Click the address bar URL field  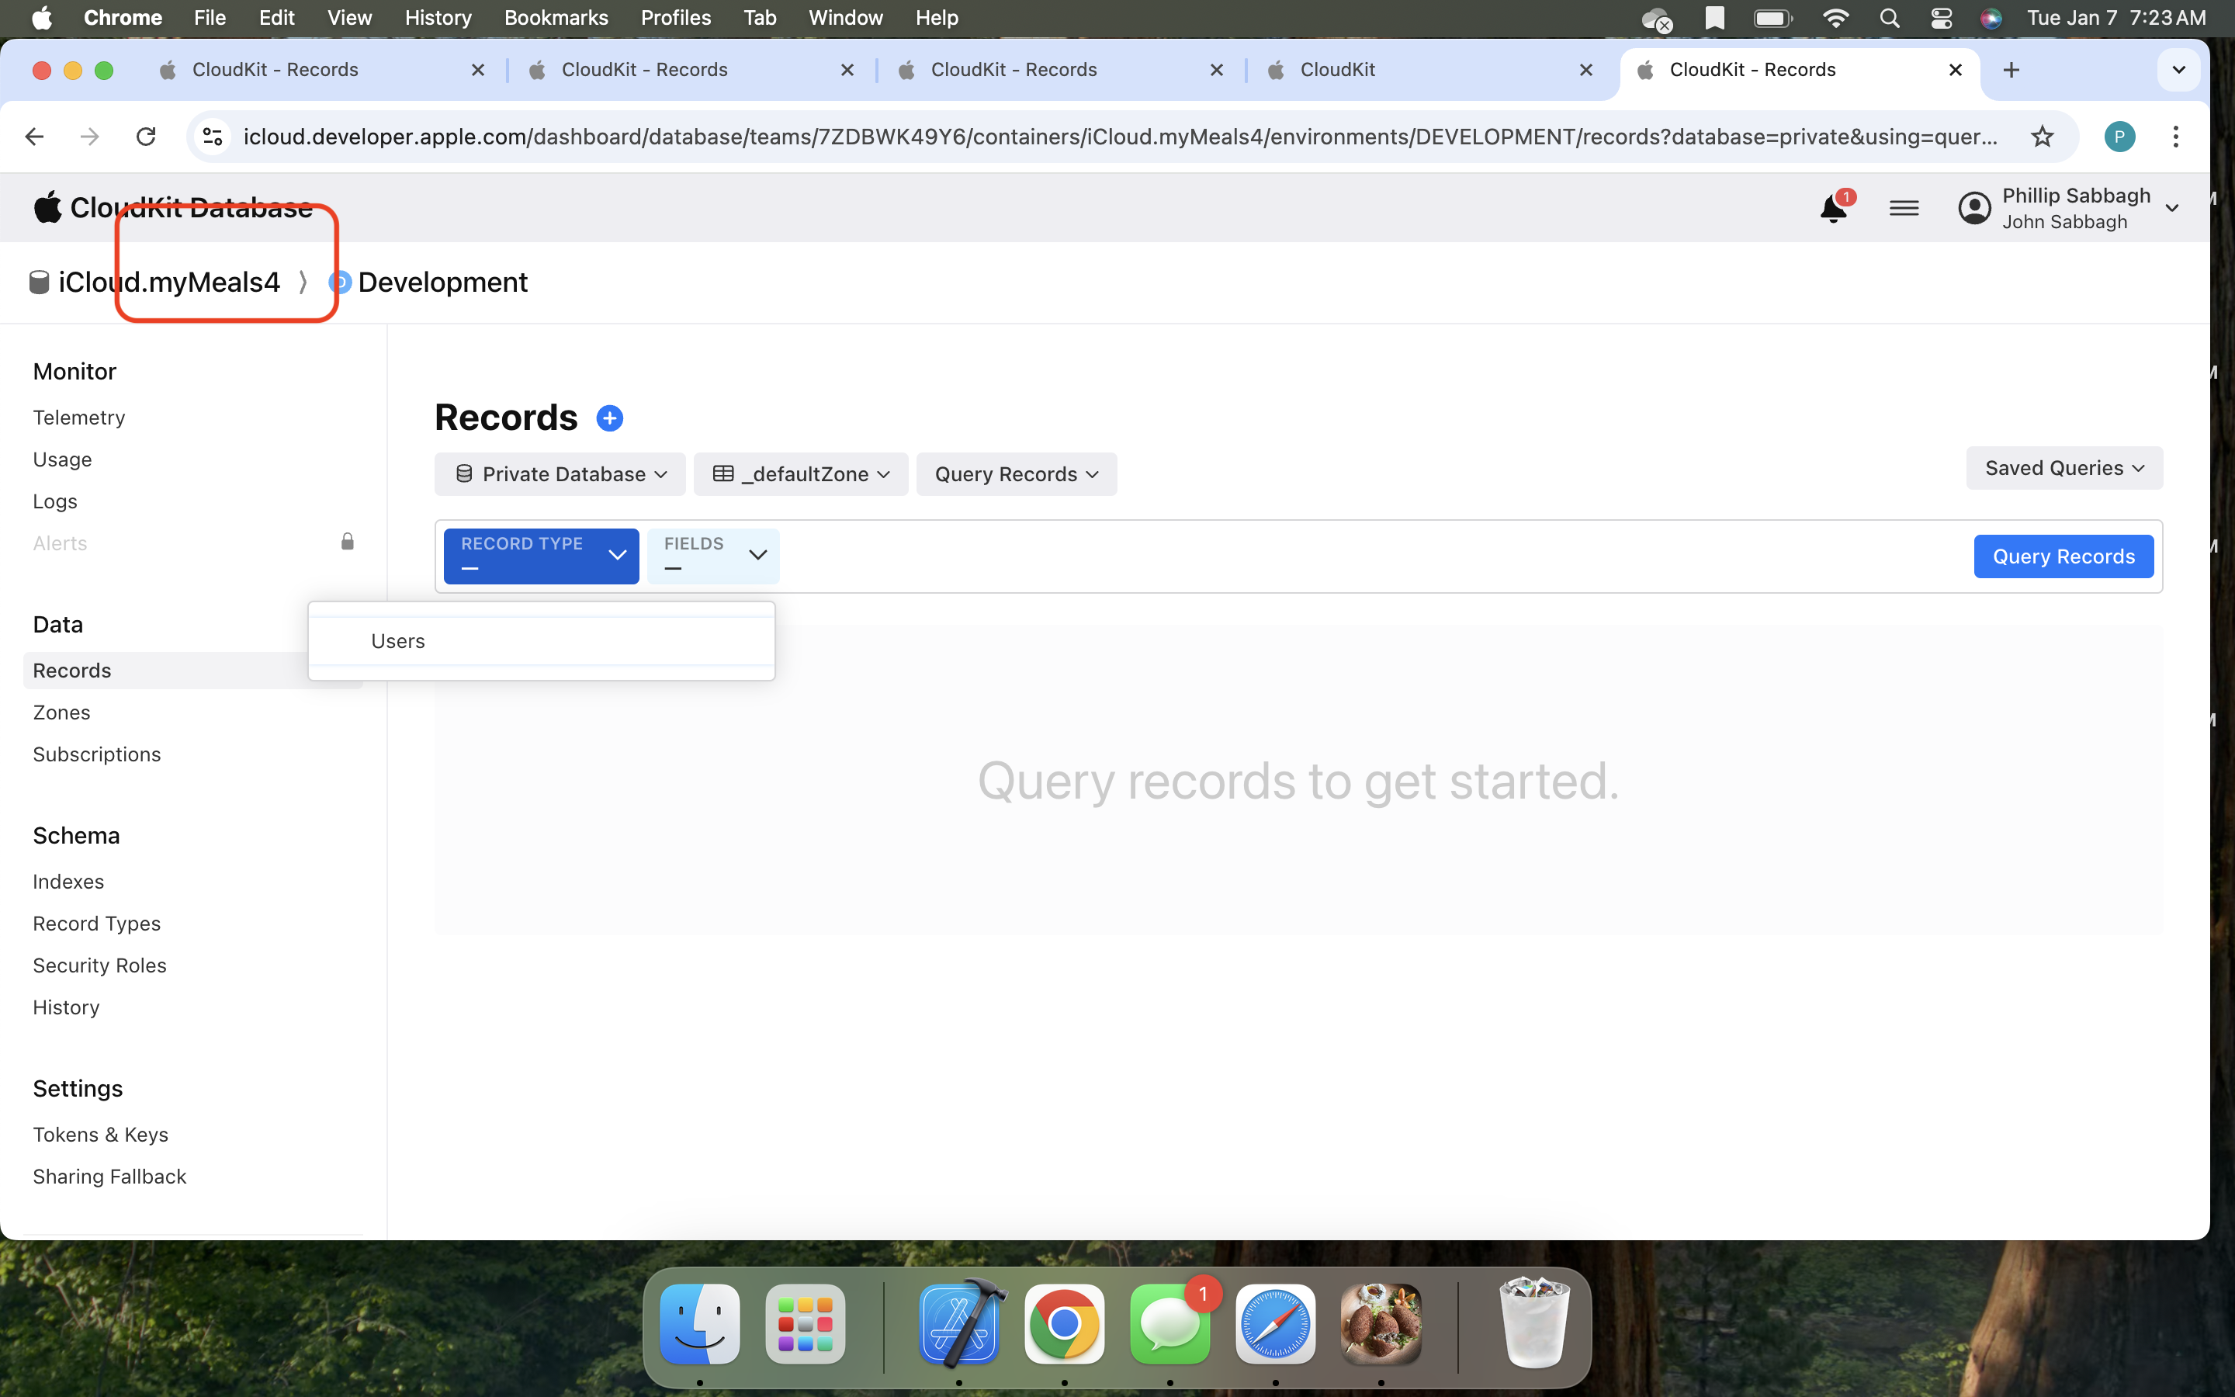[1119, 137]
